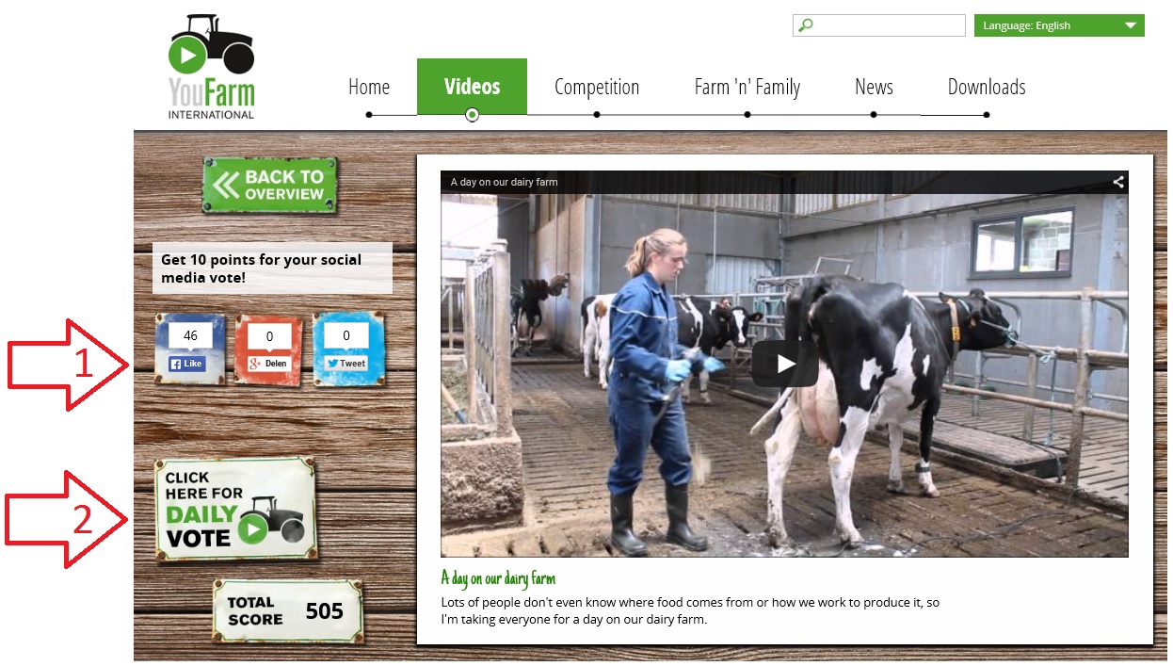The height and width of the screenshot is (666, 1173).
Task: Click the share icon on the video player
Action: [1118, 182]
